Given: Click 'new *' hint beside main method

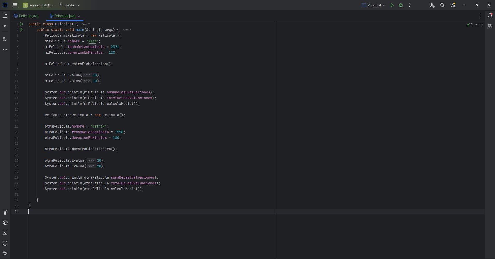Looking at the screenshot, I should click(x=127, y=30).
